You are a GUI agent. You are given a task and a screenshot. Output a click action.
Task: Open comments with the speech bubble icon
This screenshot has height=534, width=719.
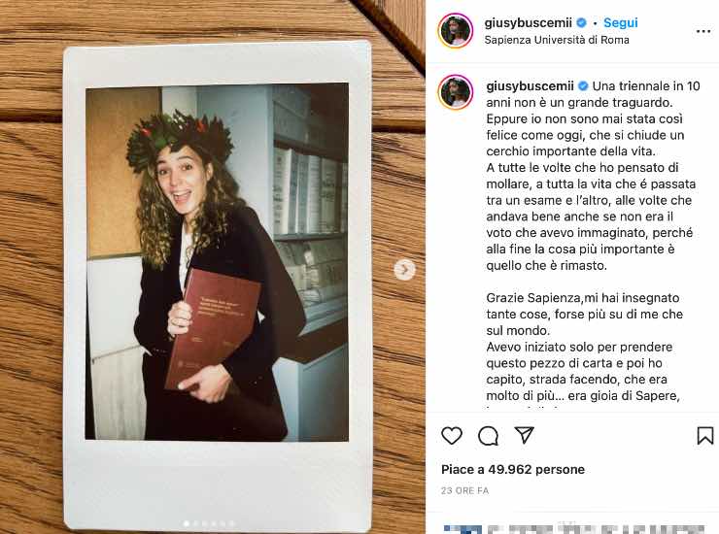488,436
